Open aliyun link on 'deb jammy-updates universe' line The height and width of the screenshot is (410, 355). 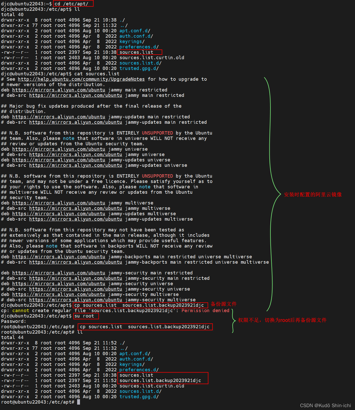pos(59,160)
